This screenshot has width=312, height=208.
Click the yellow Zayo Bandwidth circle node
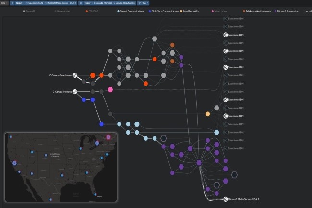208,114
